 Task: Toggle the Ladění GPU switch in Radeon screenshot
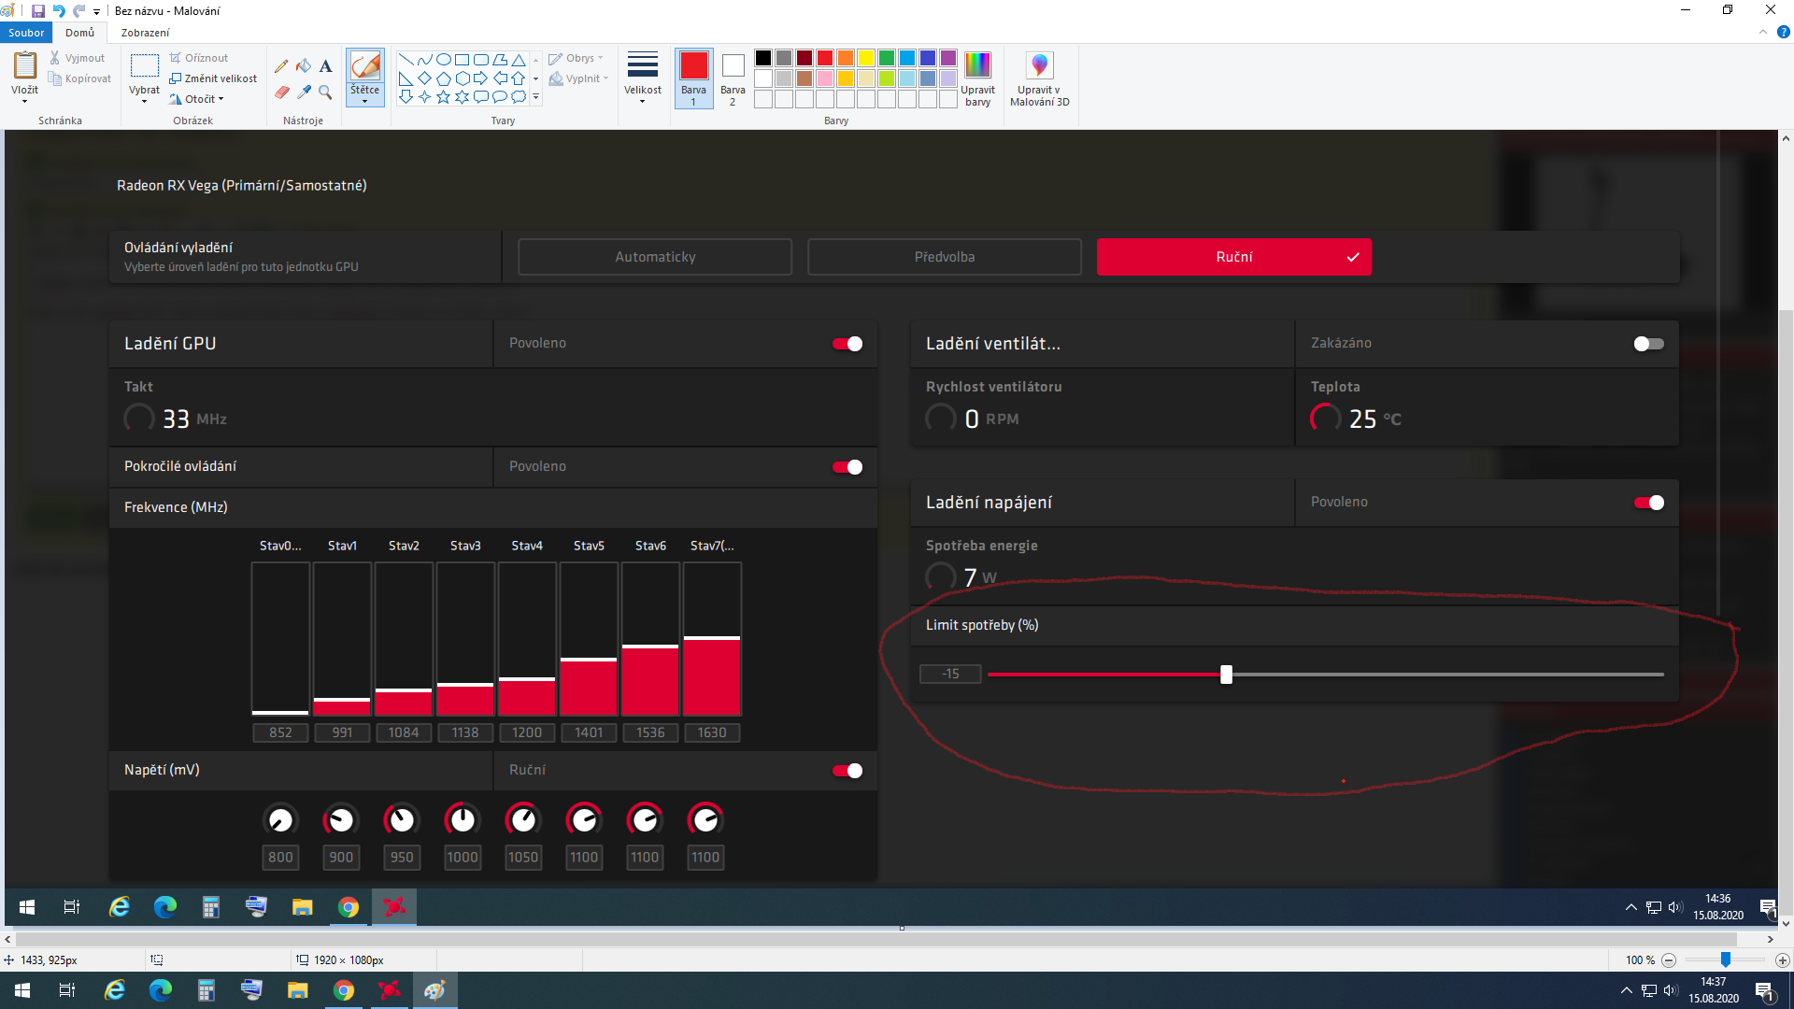[847, 344]
